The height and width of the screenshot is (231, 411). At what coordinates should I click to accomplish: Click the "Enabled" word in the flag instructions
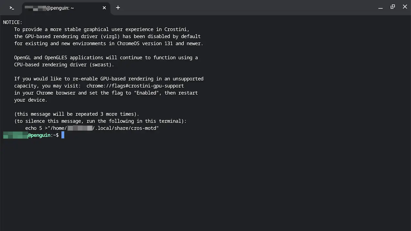(x=146, y=93)
